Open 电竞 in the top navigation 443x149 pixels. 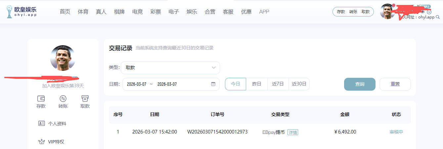(x=137, y=12)
